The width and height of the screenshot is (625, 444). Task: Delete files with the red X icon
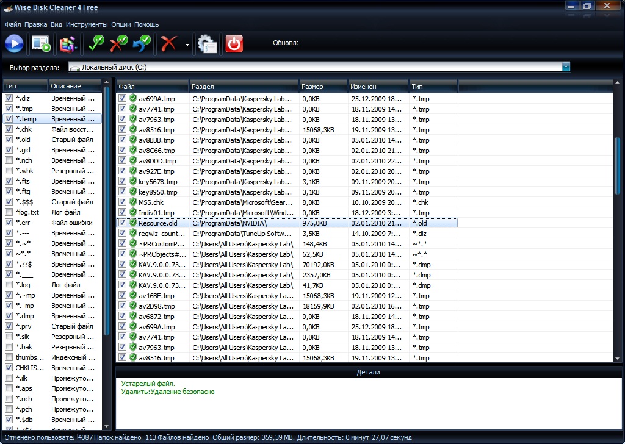coord(168,43)
